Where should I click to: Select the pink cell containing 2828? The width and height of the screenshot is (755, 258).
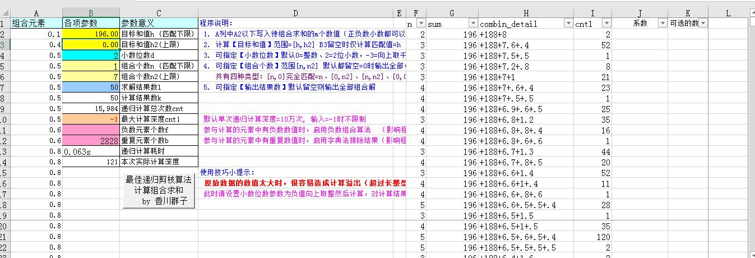click(91, 140)
